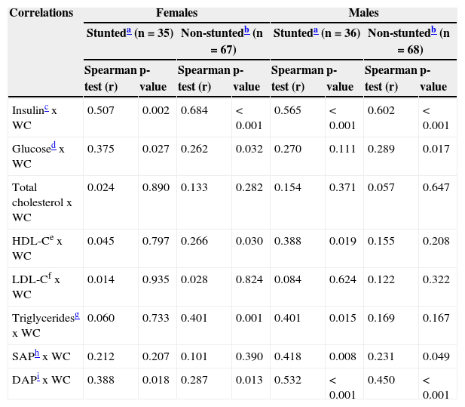Viewport: 465px width, 407px height.
Task: Click the LDL-C x WC row label
Action: click(36, 285)
